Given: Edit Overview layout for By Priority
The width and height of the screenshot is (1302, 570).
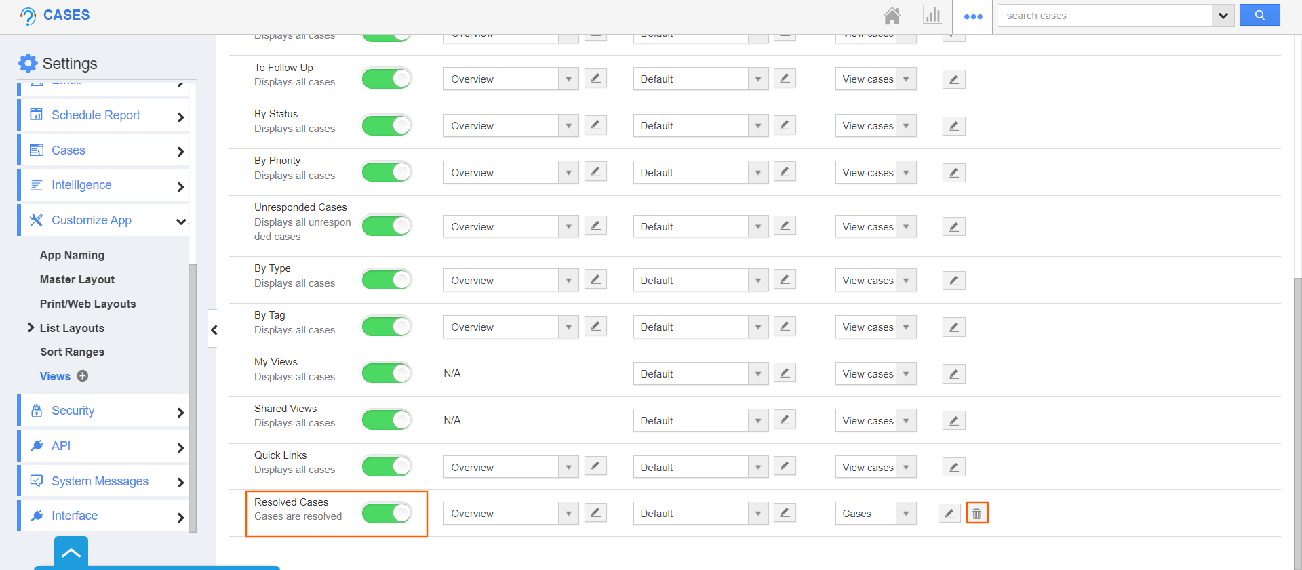Looking at the screenshot, I should 595,172.
